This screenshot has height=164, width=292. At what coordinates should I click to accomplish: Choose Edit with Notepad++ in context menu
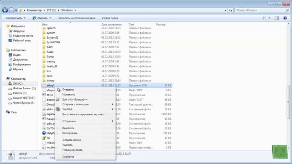(x=85, y=100)
